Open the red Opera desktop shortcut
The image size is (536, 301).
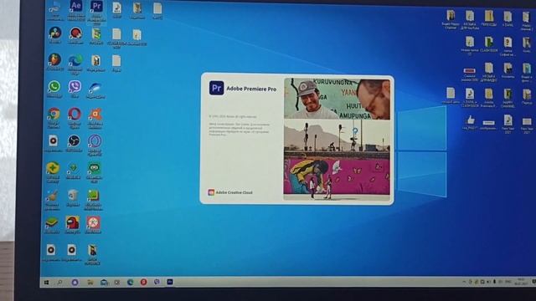tap(75, 114)
